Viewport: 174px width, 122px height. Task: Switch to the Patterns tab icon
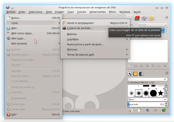[135, 74]
